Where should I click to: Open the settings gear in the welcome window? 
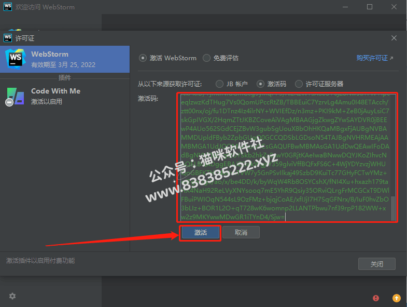point(12,296)
